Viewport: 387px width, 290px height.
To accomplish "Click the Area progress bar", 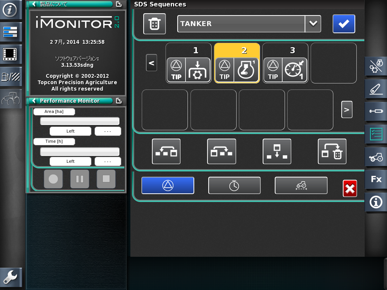I will pos(80,121).
